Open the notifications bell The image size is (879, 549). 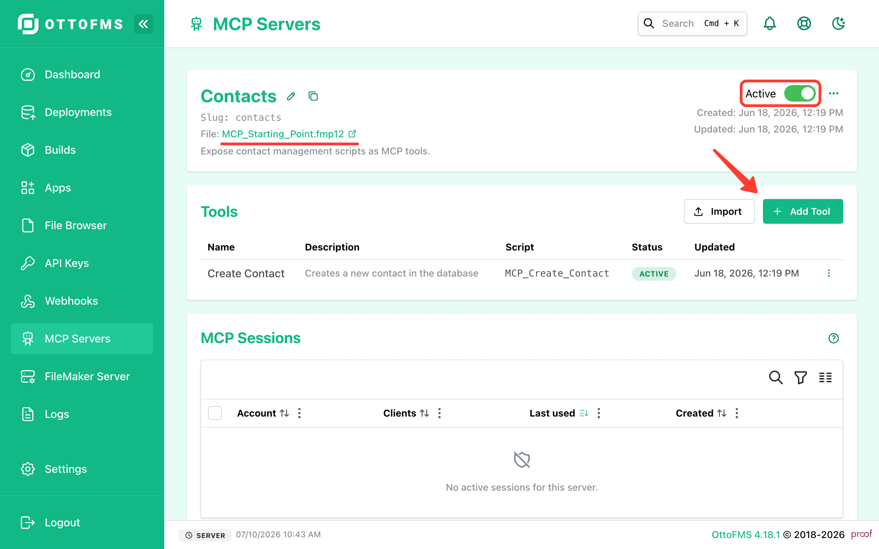[x=769, y=24]
